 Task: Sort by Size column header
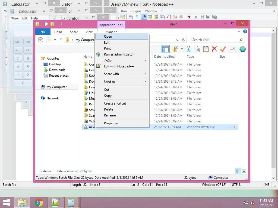[222, 57]
